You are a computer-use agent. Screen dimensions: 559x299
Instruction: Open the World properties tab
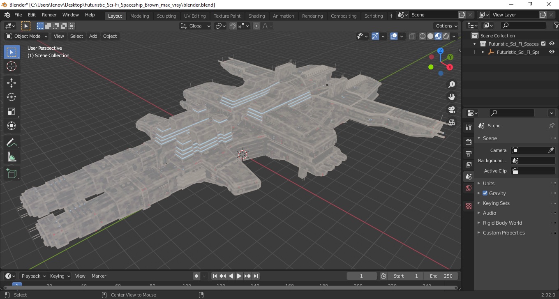[x=469, y=188]
